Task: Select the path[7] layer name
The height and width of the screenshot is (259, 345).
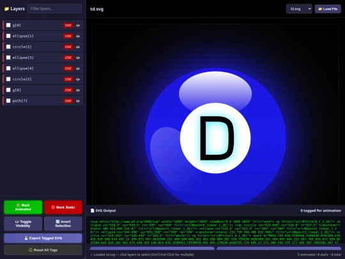Action: [x=20, y=100]
